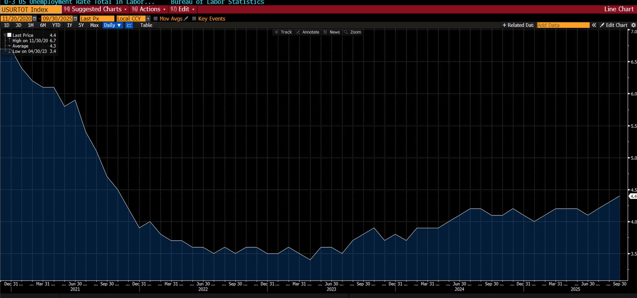Enable the Key Events checkbox

point(193,18)
